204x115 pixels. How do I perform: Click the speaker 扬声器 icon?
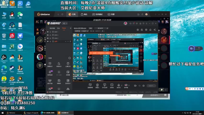point(126,85)
